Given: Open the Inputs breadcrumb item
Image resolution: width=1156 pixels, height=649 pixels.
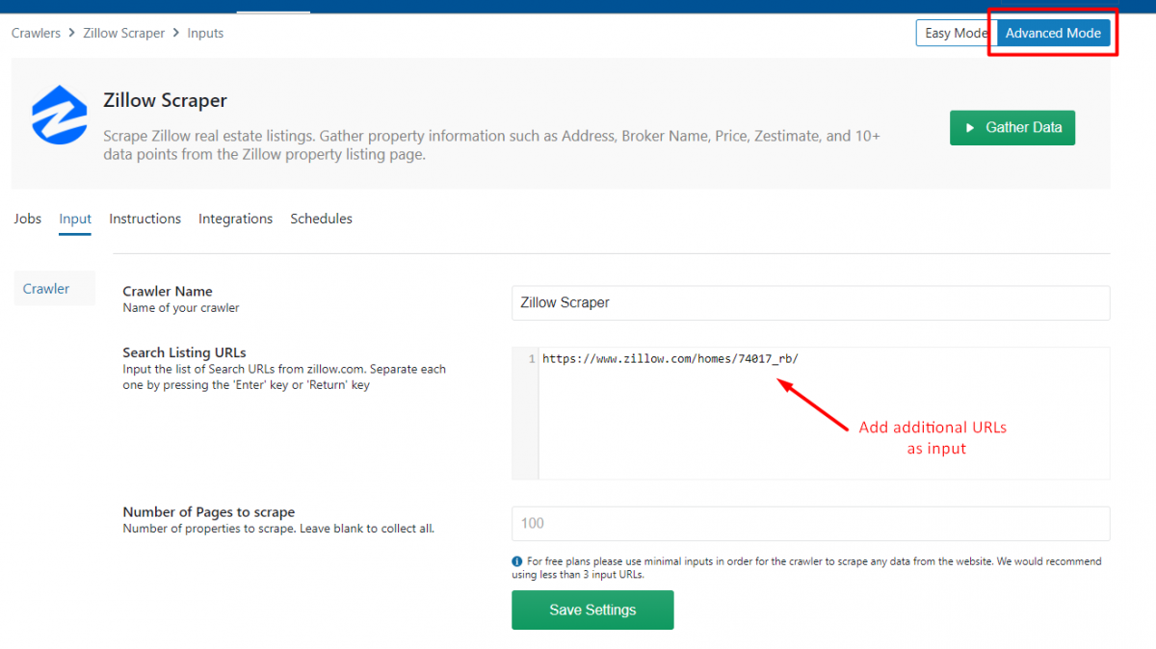Looking at the screenshot, I should coord(204,32).
